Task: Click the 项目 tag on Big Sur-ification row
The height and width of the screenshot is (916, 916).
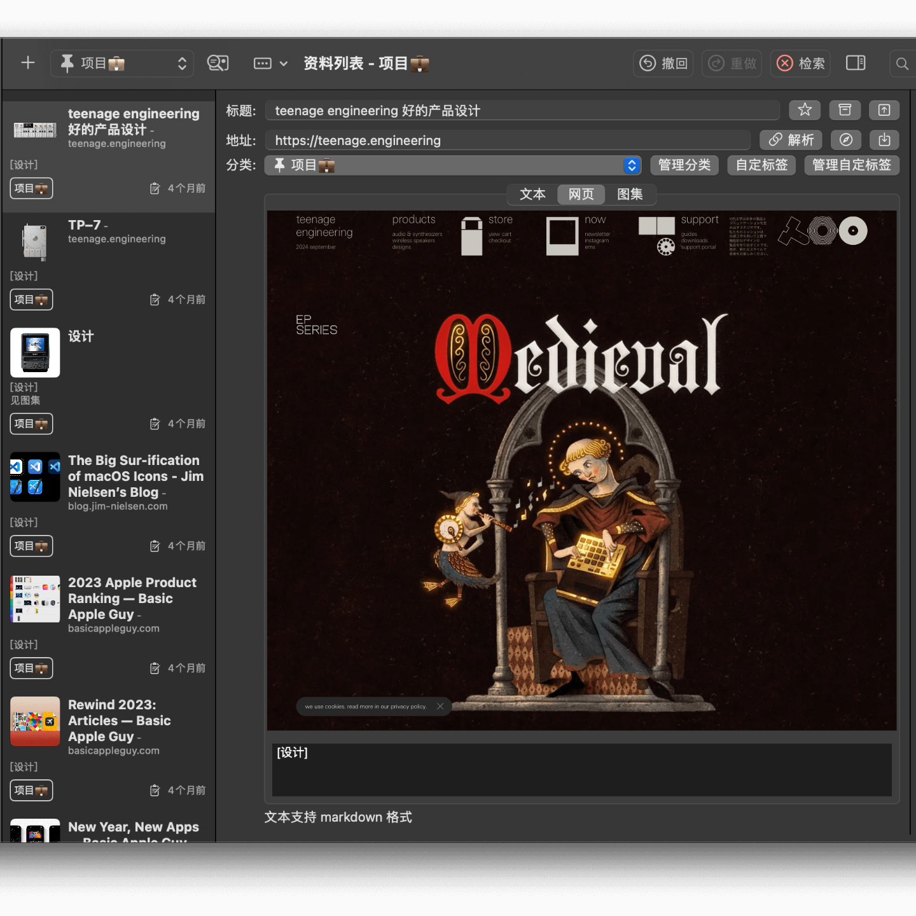Action: (x=31, y=546)
